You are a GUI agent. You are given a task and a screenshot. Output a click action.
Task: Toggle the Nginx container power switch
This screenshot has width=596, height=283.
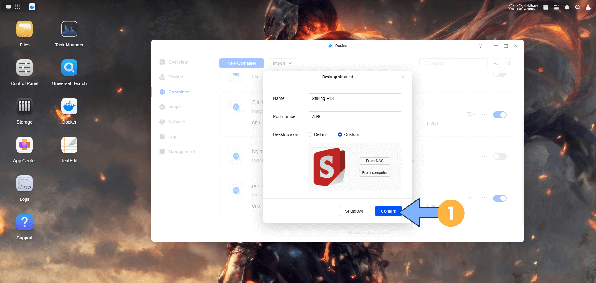(500, 157)
